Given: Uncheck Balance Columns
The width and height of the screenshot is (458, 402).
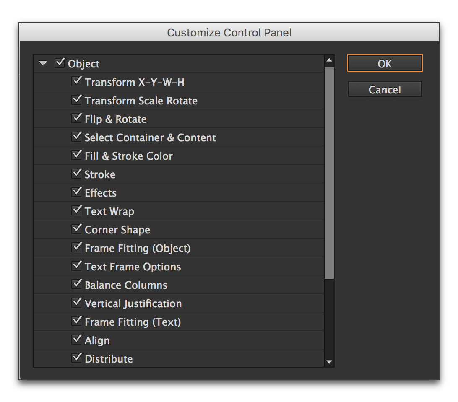Looking at the screenshot, I should [x=77, y=284].
